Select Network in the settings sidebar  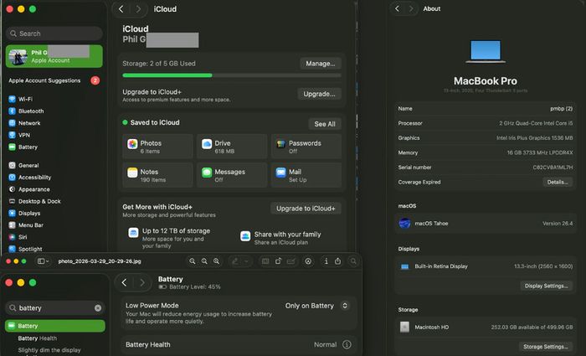(24, 123)
